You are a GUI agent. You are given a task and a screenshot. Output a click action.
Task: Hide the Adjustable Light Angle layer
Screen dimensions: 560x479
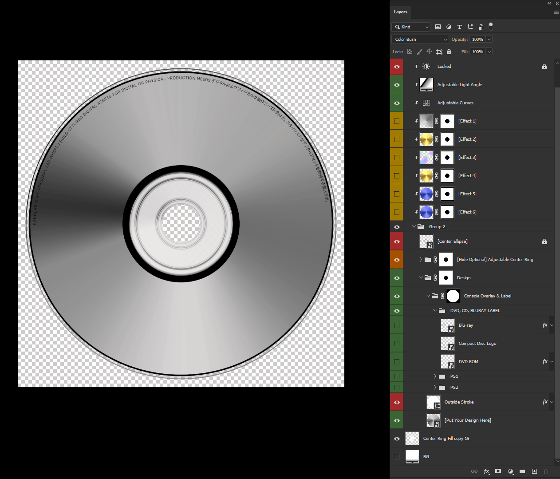(x=397, y=85)
